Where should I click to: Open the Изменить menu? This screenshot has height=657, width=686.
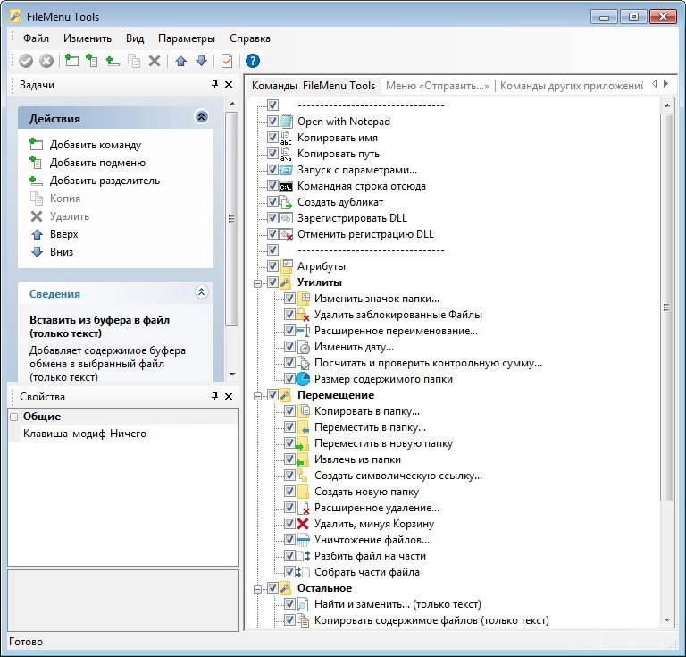pyautogui.click(x=87, y=38)
